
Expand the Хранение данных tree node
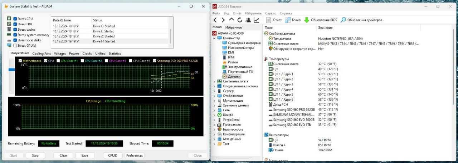pyautogui.click(x=214, y=105)
